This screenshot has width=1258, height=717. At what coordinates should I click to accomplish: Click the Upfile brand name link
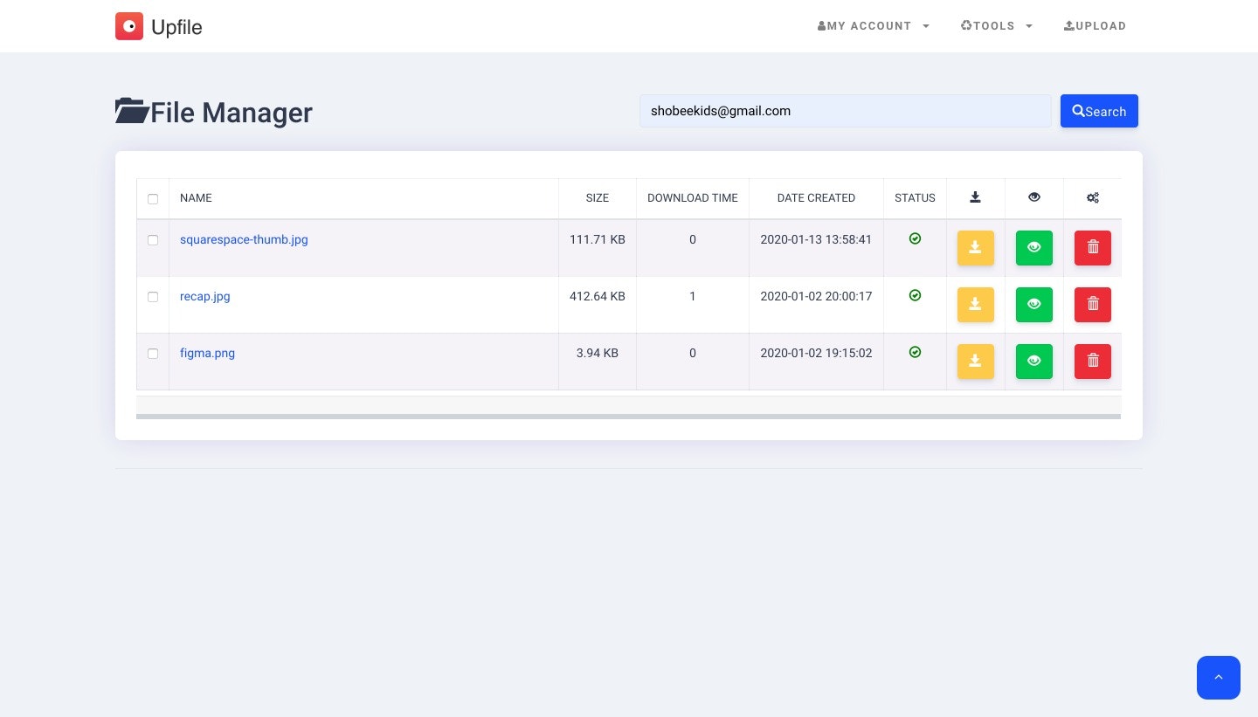(x=176, y=27)
